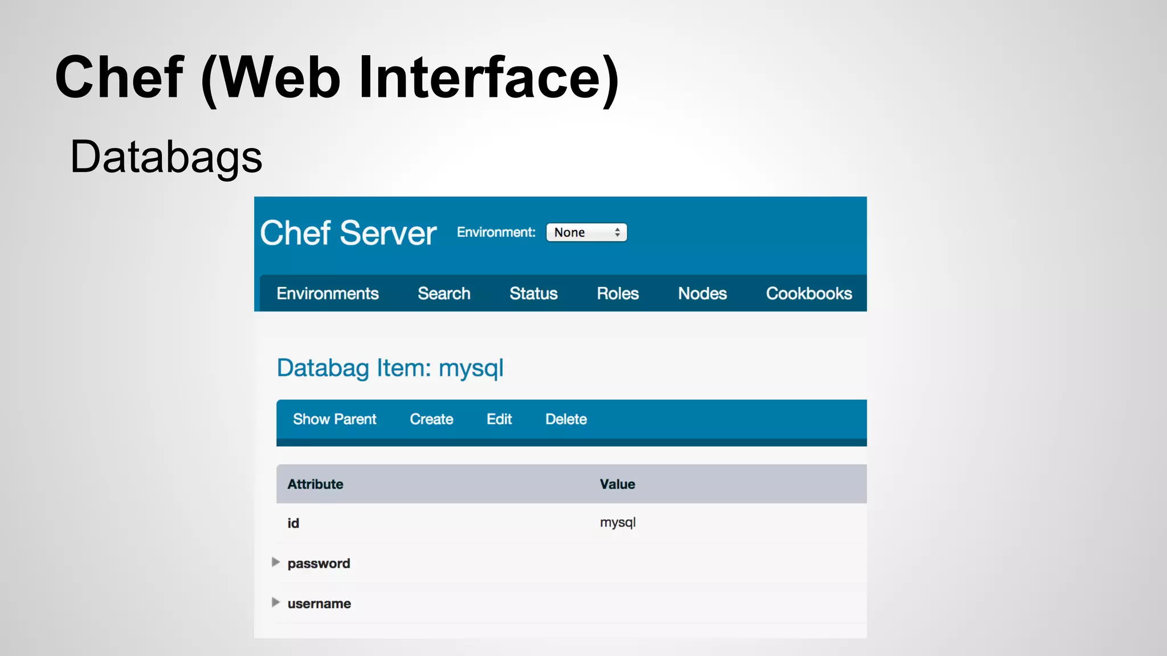Click the Databag Item: mysql heading
The image size is (1167, 656).
click(x=390, y=368)
